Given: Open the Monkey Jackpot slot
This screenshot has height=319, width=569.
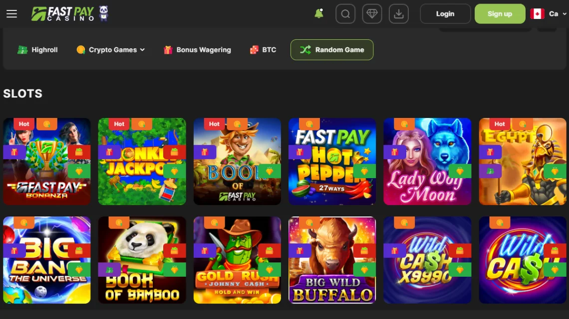Looking at the screenshot, I should 142,161.
